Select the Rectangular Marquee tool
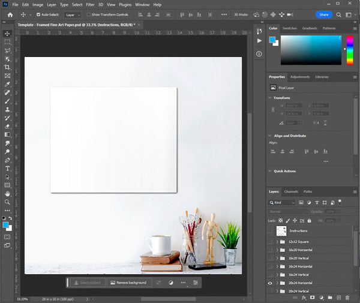Image resolution: width=360 pixels, height=303 pixels. (x=7, y=42)
